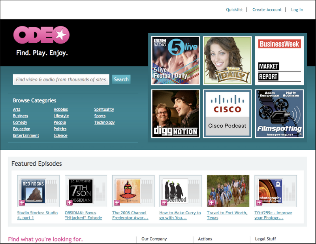The image size is (316, 244).
Task: Browse the Business category
Action: tap(21, 116)
